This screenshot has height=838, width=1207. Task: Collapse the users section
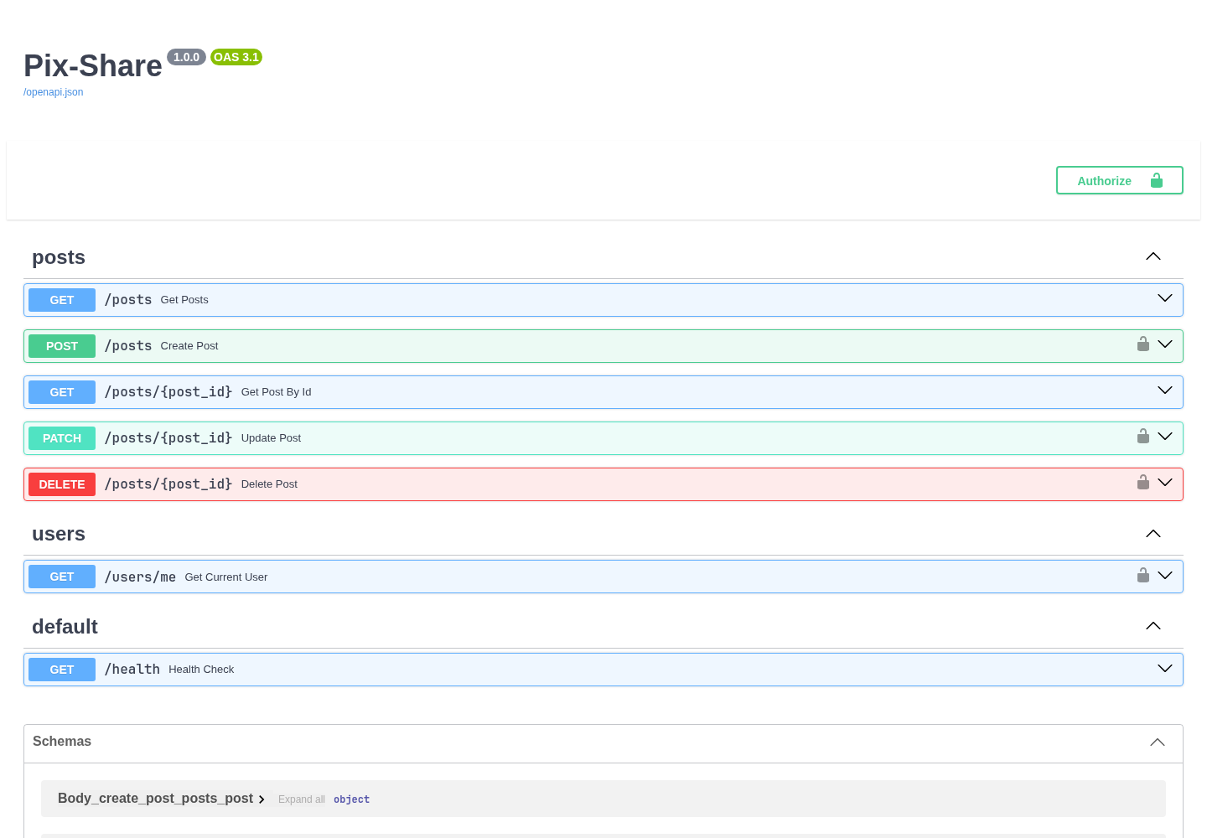coord(1153,534)
